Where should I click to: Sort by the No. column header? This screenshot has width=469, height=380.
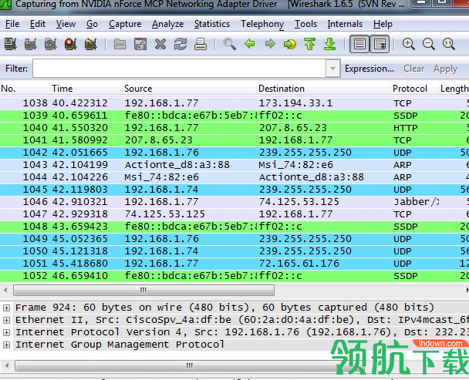[25, 89]
